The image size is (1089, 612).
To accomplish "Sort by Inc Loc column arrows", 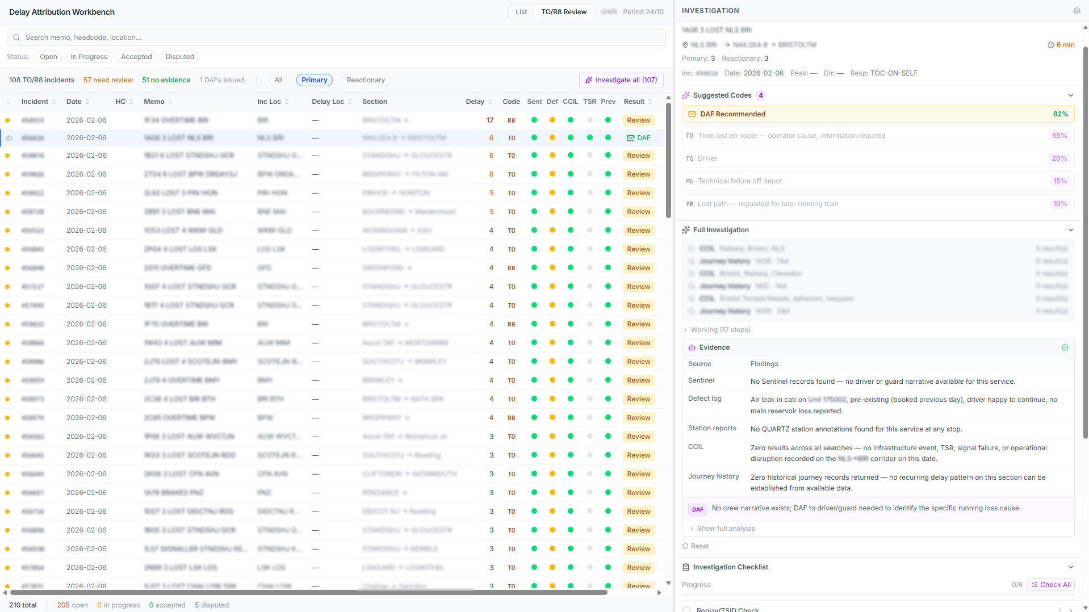I will tap(287, 102).
